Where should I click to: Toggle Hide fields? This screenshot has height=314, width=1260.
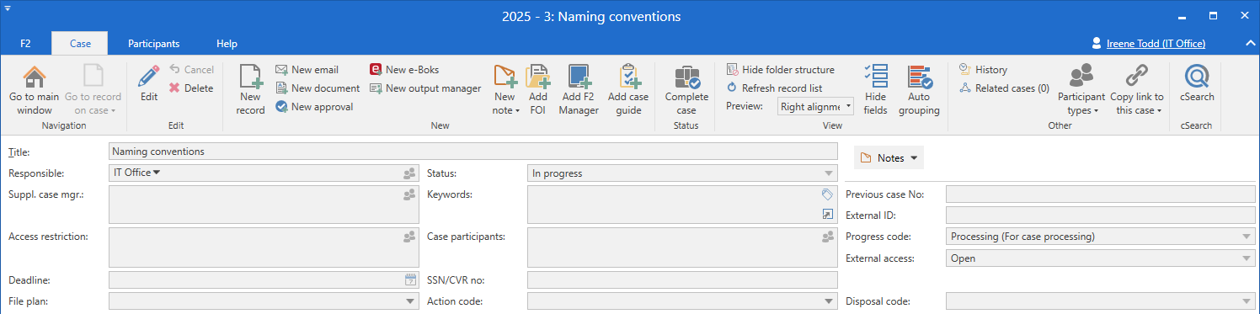click(876, 90)
